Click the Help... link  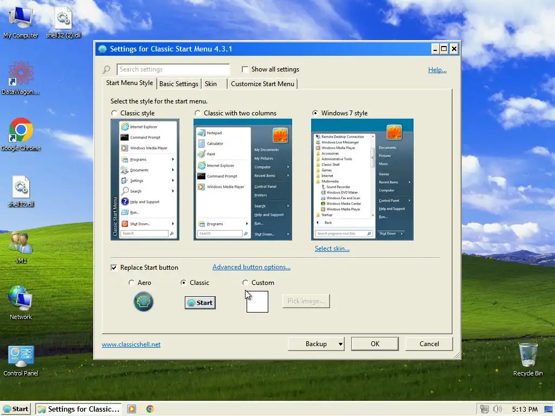437,70
